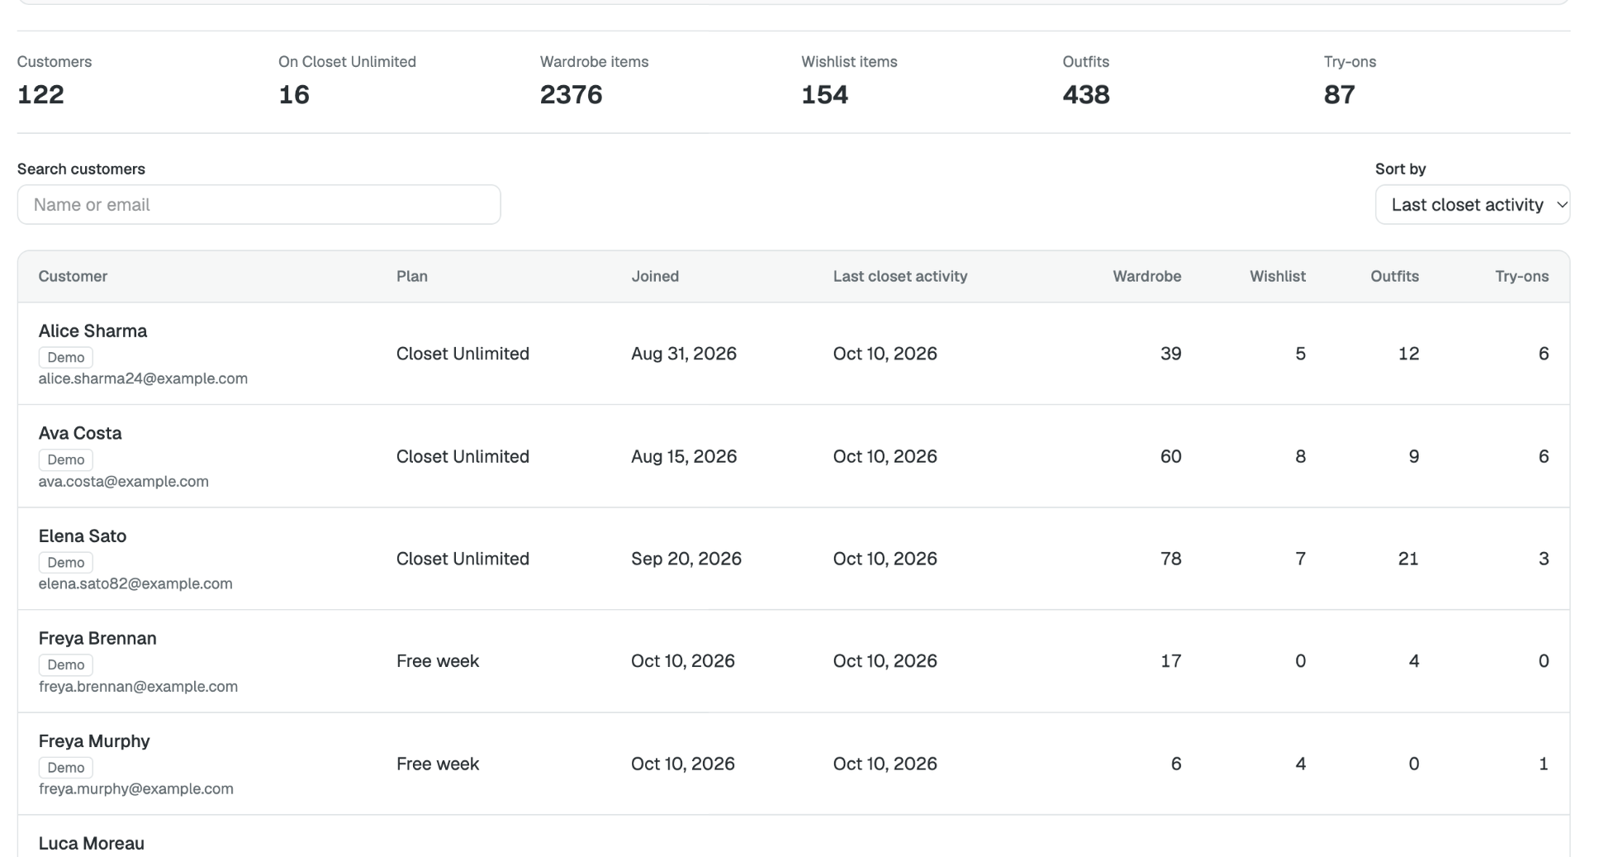Viewport: 1604px width, 857px height.
Task: Click the Outfits 438 stat
Action: click(x=1086, y=82)
